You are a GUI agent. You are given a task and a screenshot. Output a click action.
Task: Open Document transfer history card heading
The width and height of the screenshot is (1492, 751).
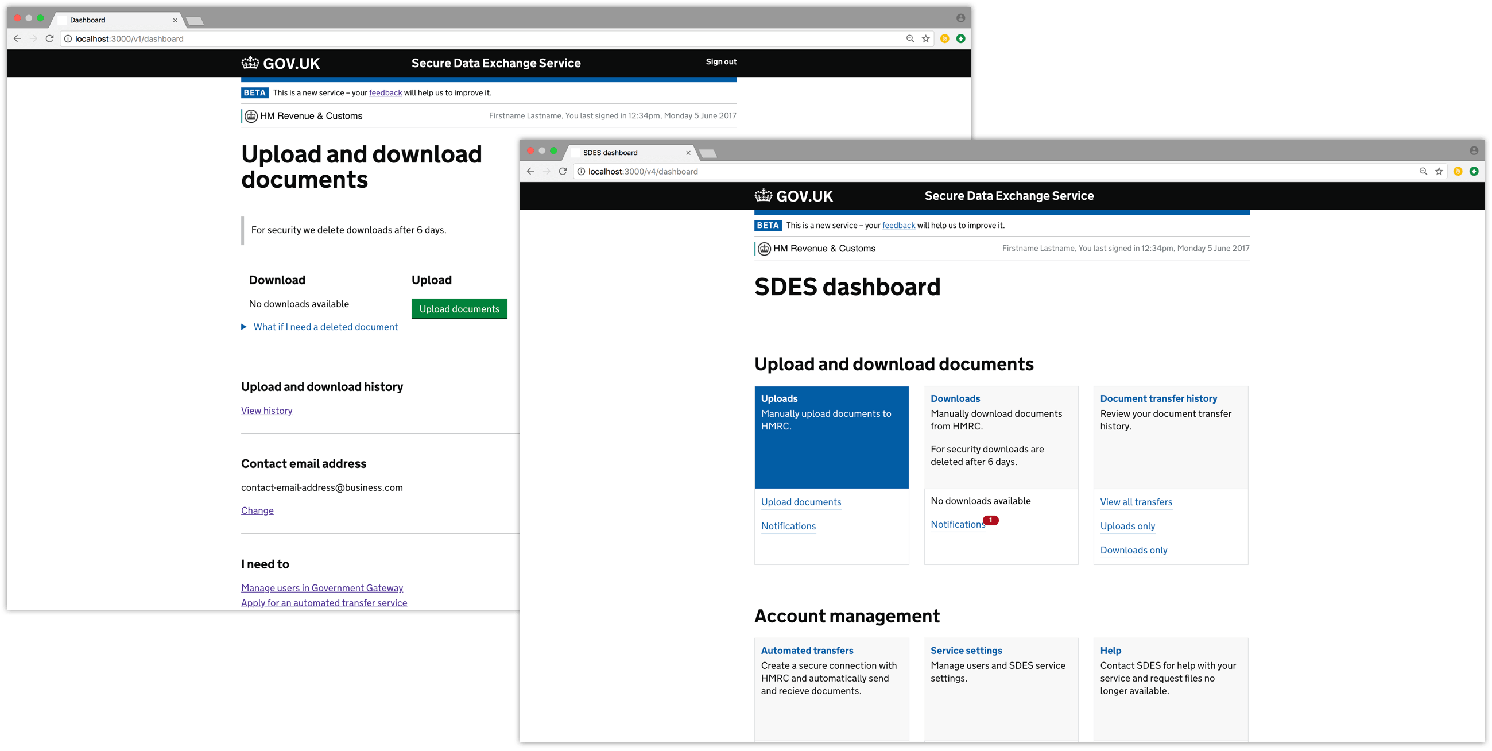point(1159,398)
